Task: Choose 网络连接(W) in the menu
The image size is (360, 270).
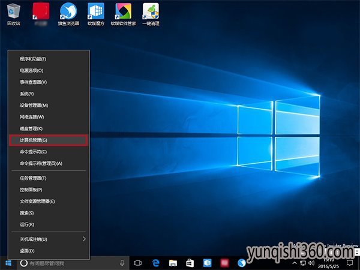Action: click(49, 117)
